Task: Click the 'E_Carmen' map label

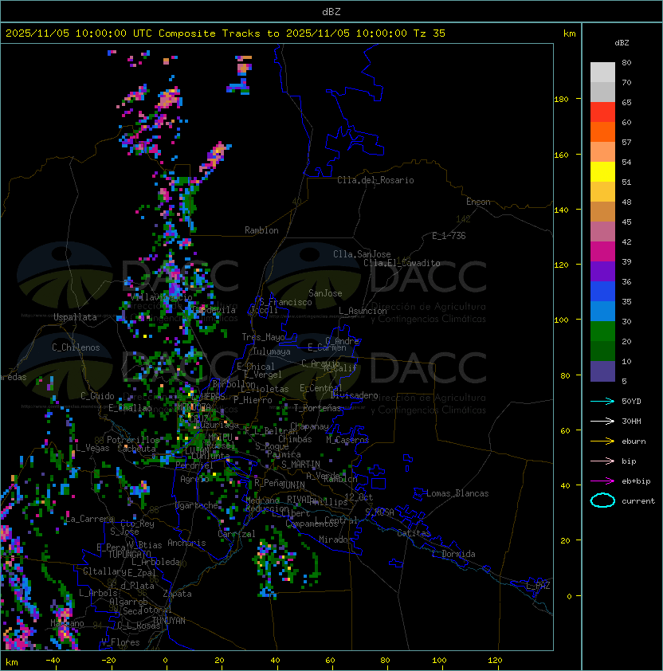Action: click(327, 347)
